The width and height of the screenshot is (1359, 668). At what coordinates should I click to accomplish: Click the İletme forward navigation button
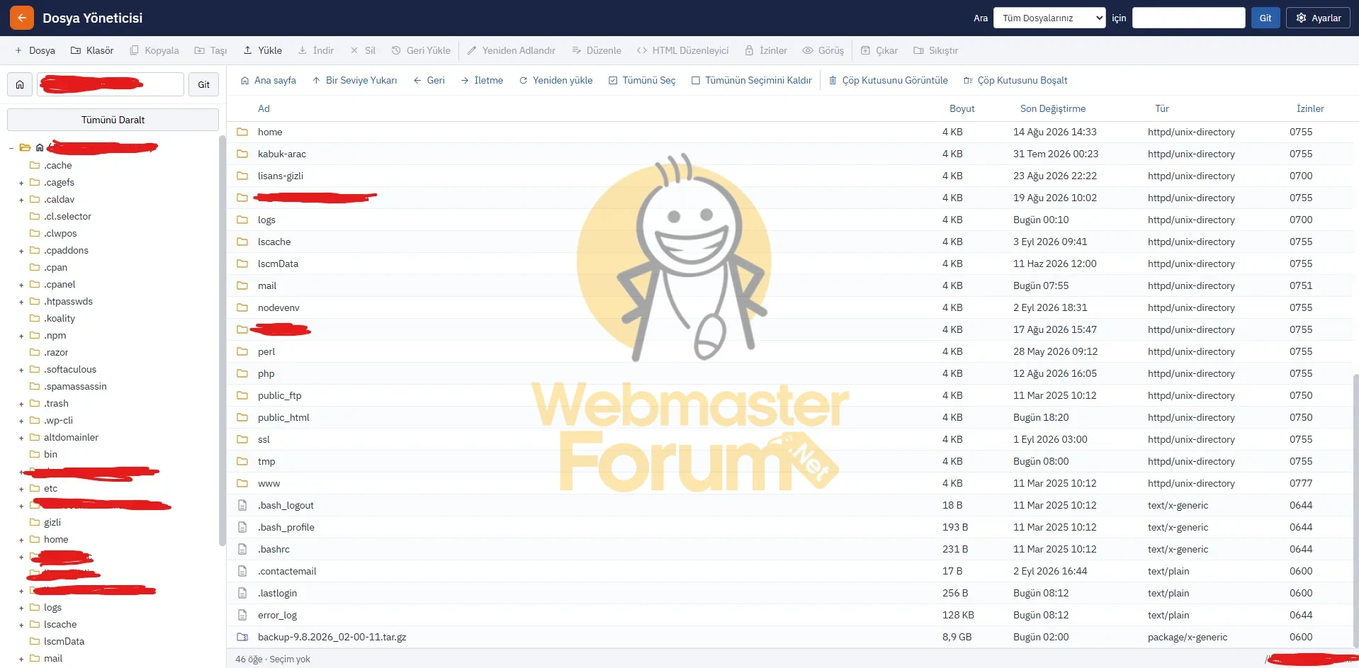tap(482, 80)
